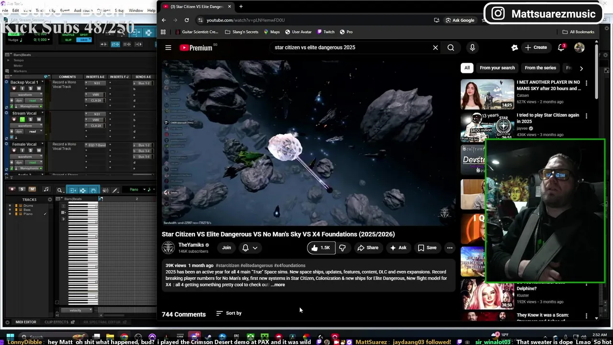Click TheYamiks channel avatar
Screen dimensions: 613x345
pos(168,248)
